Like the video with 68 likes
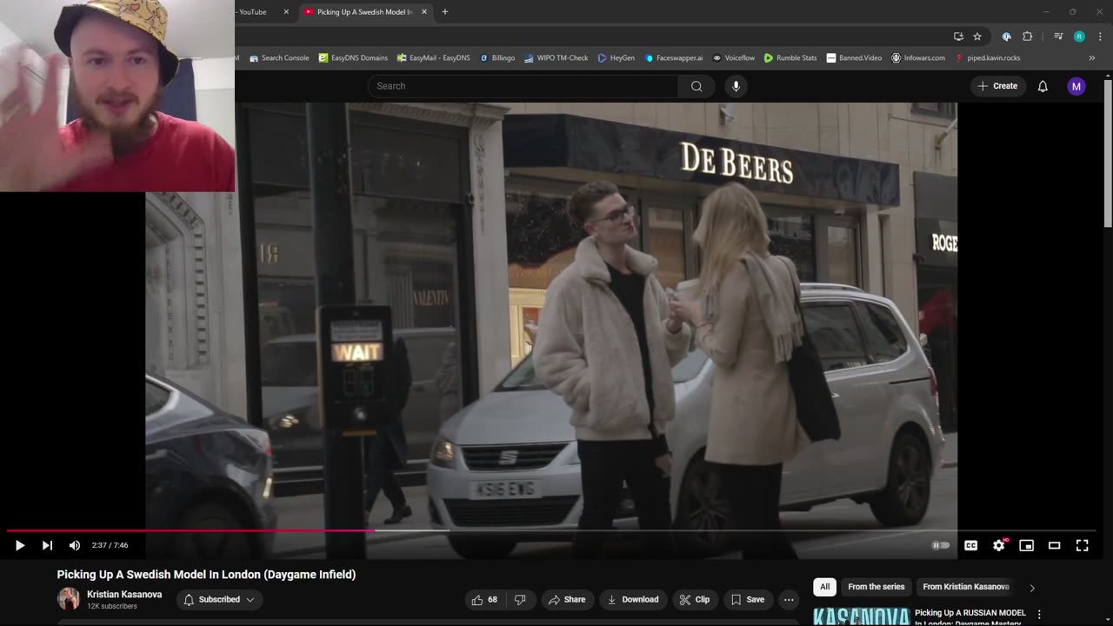Image resolution: width=1113 pixels, height=626 pixels. tap(484, 599)
